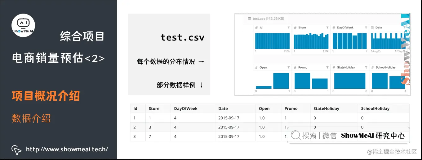Click the magnifier icon in the WeChat search box
Viewport: 422px width, 160px height.
pyautogui.click(x=296, y=135)
